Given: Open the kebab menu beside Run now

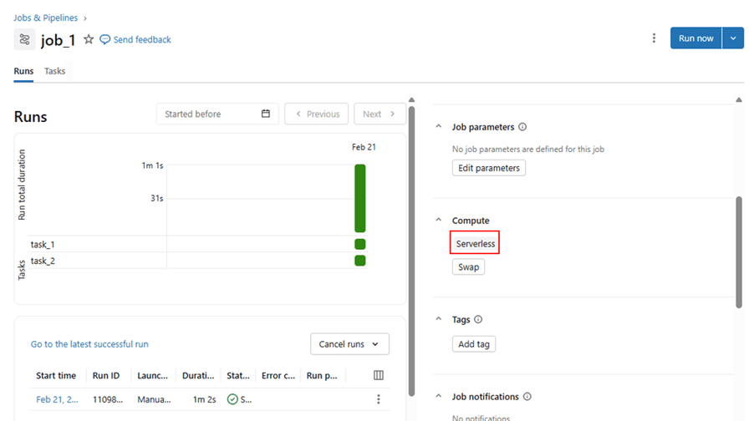Looking at the screenshot, I should (x=654, y=38).
